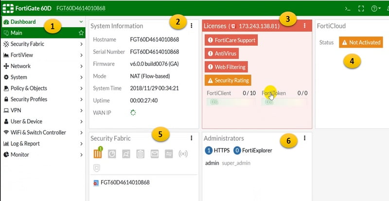This screenshot has width=389, height=201.
Task: Click the AntiVirus license button
Action: pos(222,54)
